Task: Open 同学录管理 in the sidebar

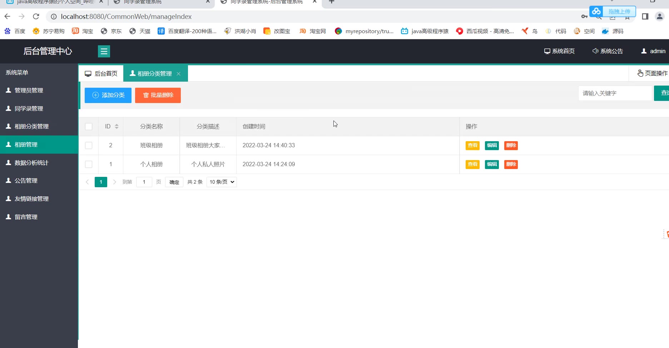Action: (39, 109)
